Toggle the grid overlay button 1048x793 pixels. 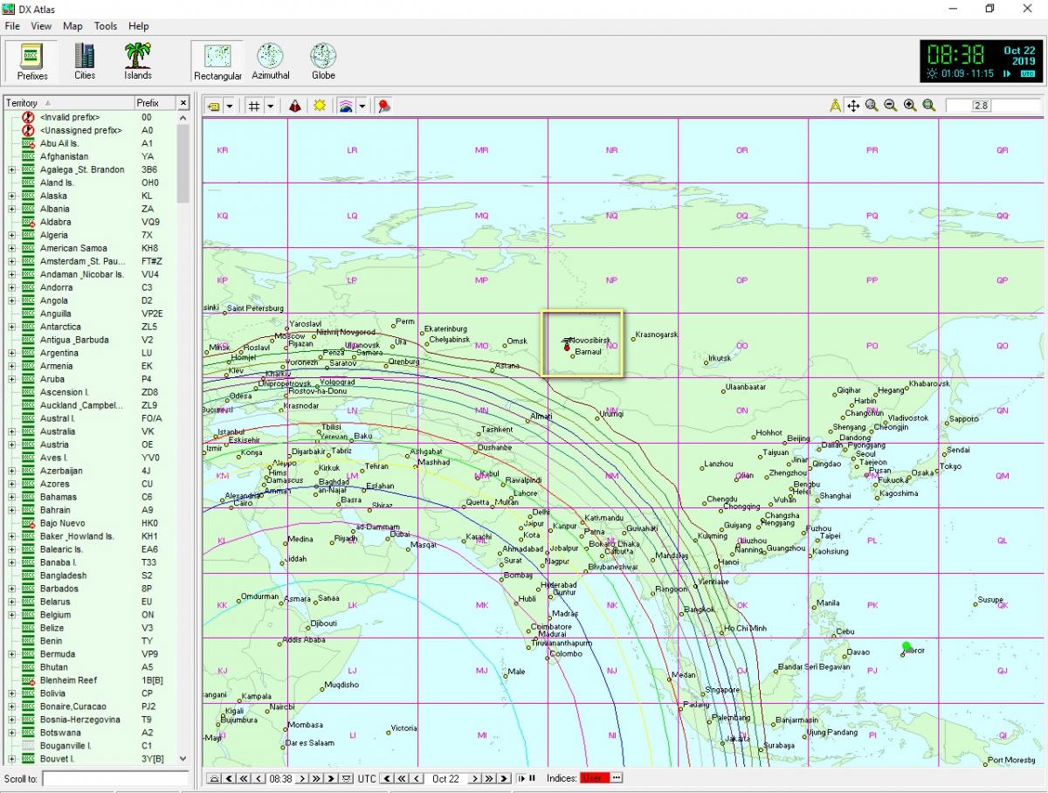[x=254, y=106]
